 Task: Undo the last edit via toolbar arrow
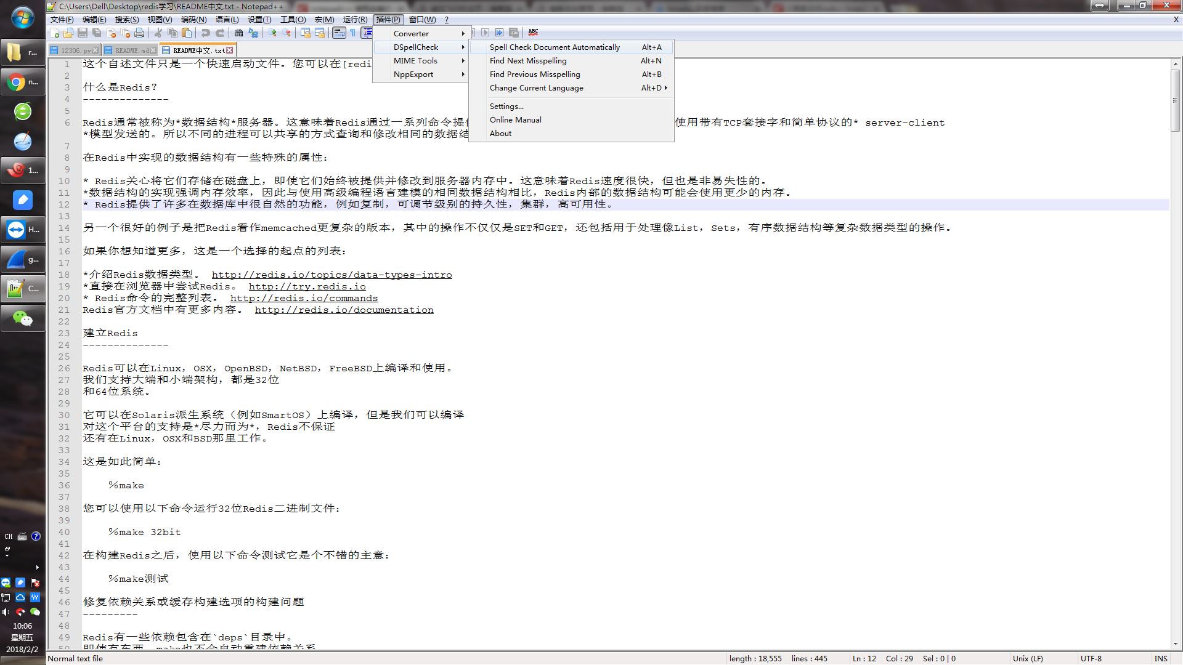point(206,33)
